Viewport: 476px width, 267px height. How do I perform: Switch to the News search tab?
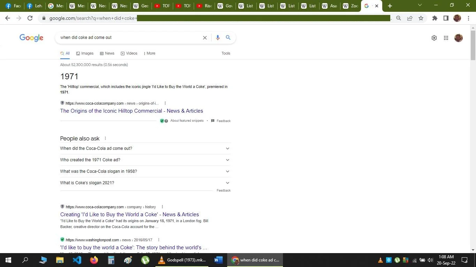pos(107,53)
